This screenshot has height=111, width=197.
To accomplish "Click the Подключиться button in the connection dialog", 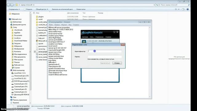I will 105,63.
